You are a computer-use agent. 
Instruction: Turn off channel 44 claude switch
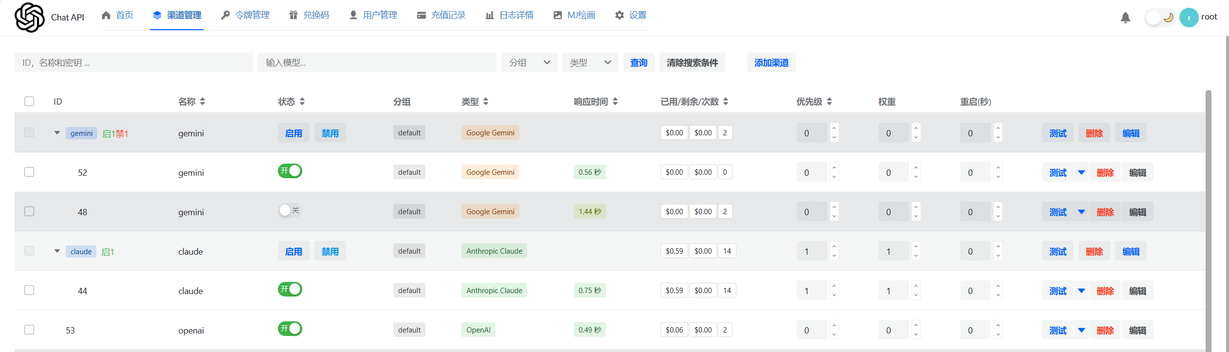pyautogui.click(x=290, y=289)
